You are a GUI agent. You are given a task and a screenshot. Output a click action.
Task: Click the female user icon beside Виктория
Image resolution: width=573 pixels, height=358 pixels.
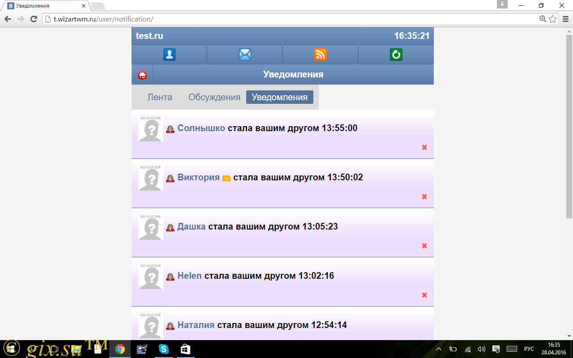click(170, 179)
